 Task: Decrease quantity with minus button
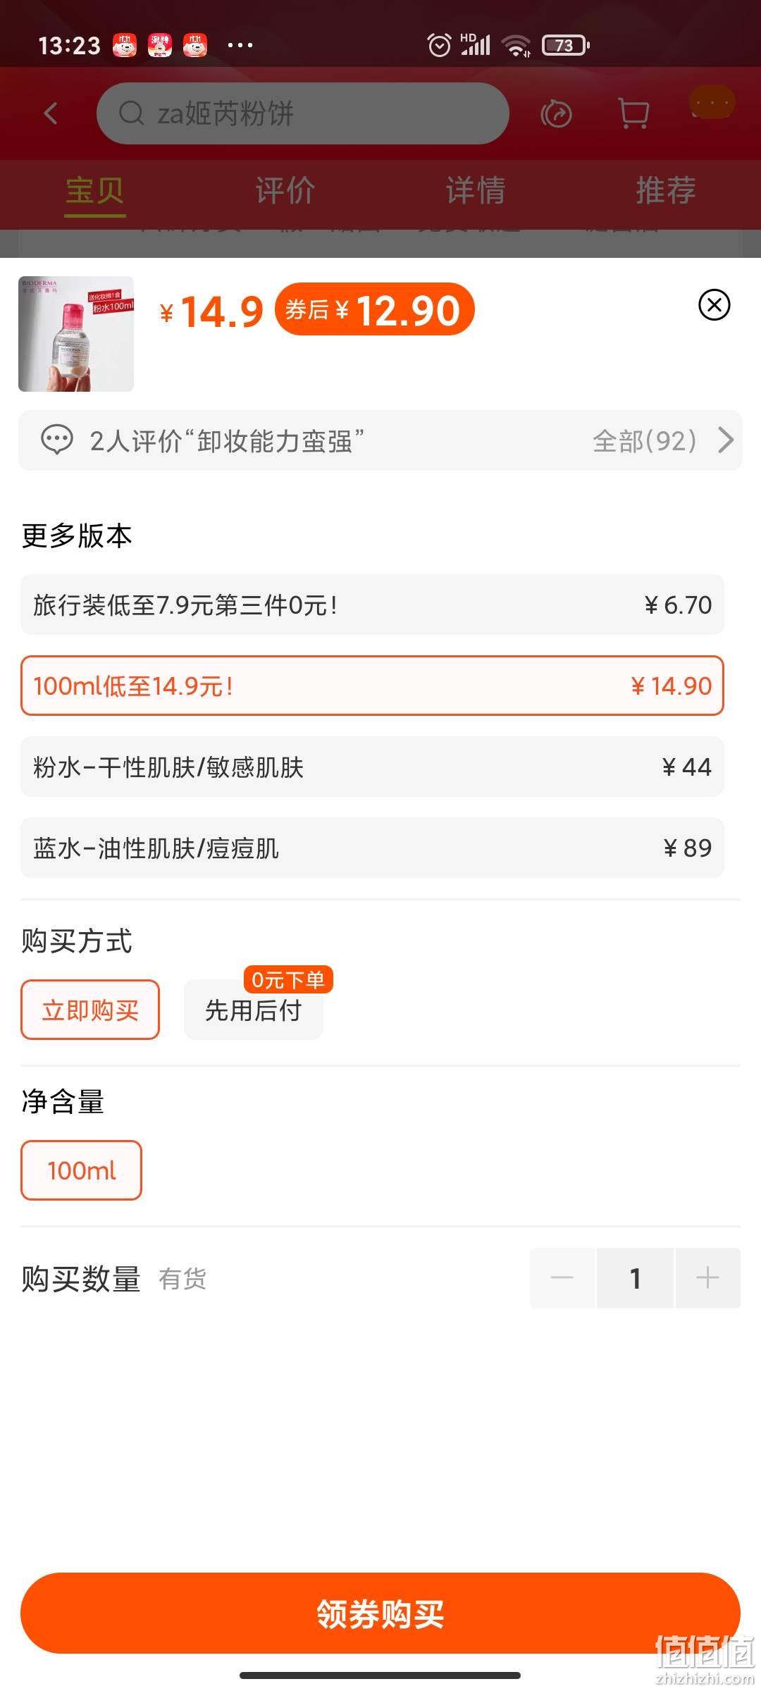pyautogui.click(x=562, y=1278)
